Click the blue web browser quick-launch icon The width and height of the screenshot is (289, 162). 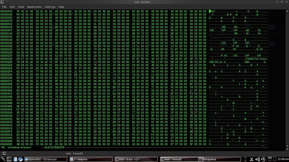[x=20, y=159]
